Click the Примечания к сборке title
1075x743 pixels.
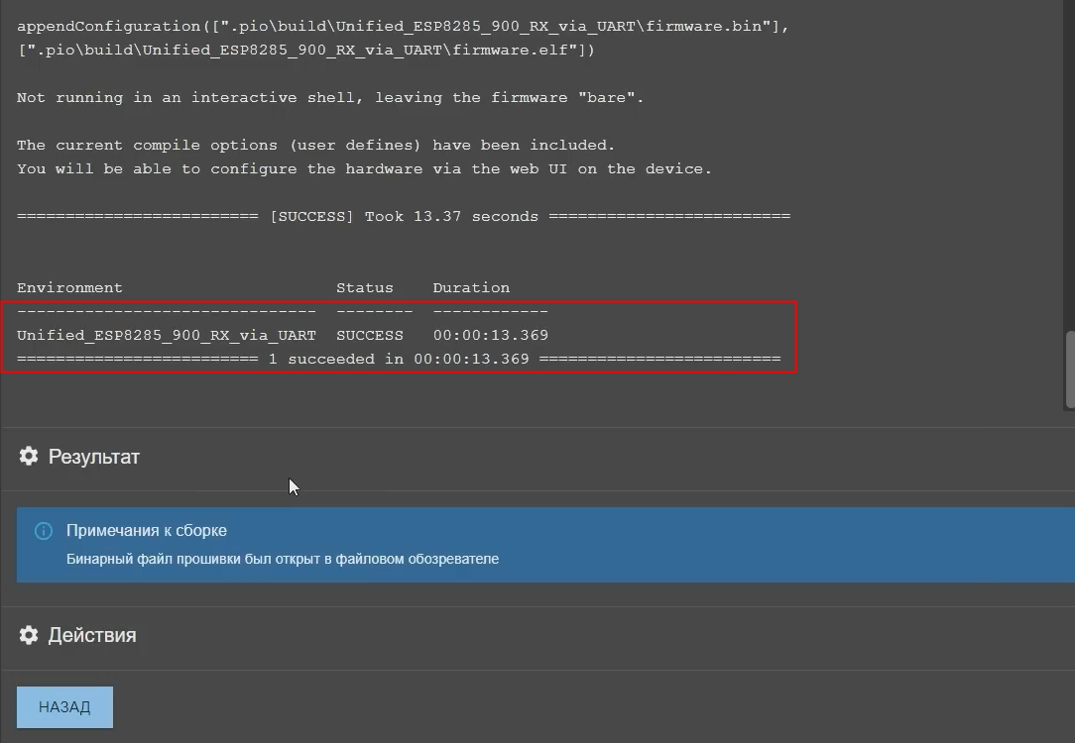[x=147, y=530]
